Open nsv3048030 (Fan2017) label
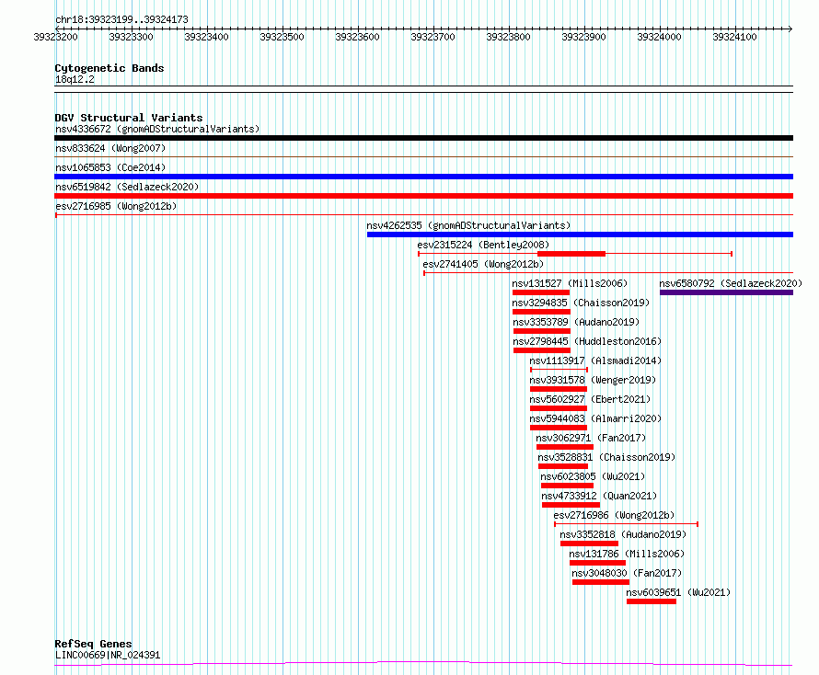Image resolution: width=819 pixels, height=675 pixels. pyautogui.click(x=627, y=573)
